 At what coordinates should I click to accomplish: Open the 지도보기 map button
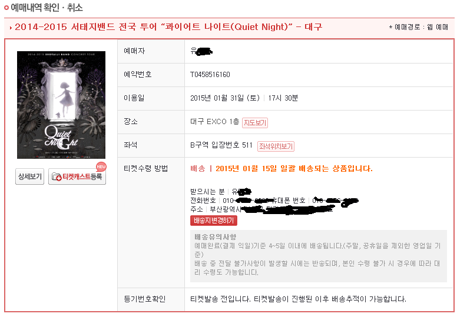255,122
